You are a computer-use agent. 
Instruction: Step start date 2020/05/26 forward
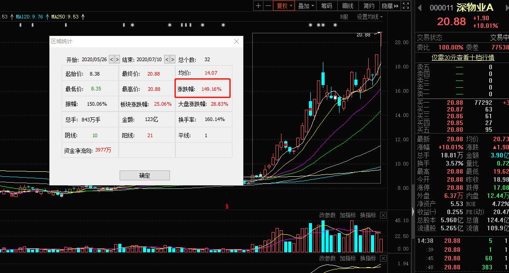tap(117, 59)
